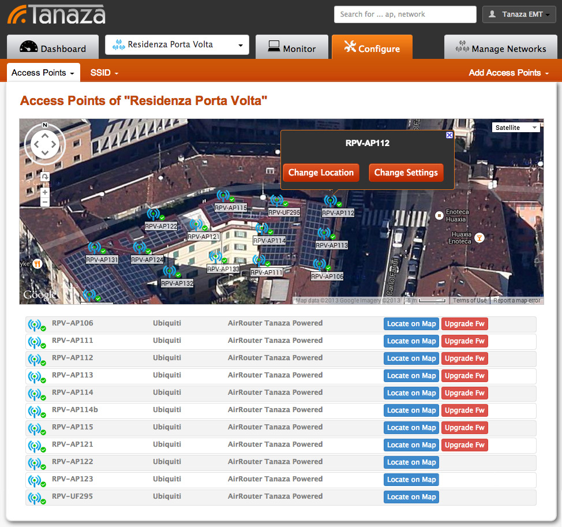
Task: Upgrade firmware for RPV-AP121
Action: coord(464,445)
